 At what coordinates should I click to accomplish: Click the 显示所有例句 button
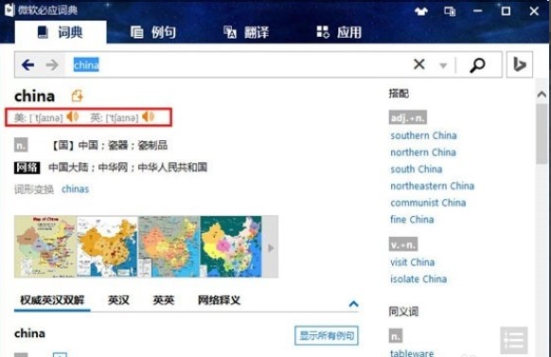(x=327, y=335)
